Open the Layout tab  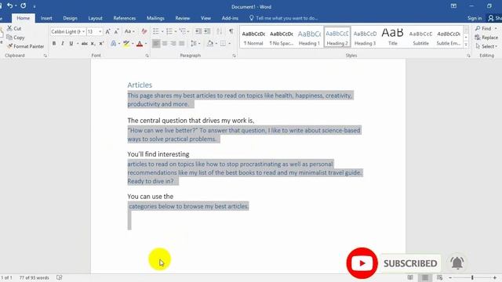95,18
